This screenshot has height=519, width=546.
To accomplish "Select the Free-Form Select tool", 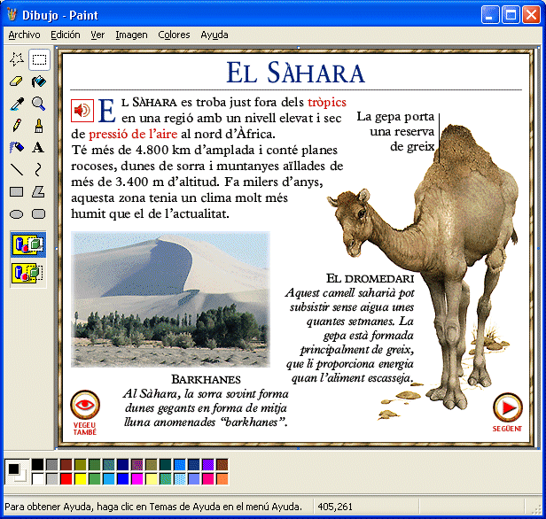I will coord(17,59).
